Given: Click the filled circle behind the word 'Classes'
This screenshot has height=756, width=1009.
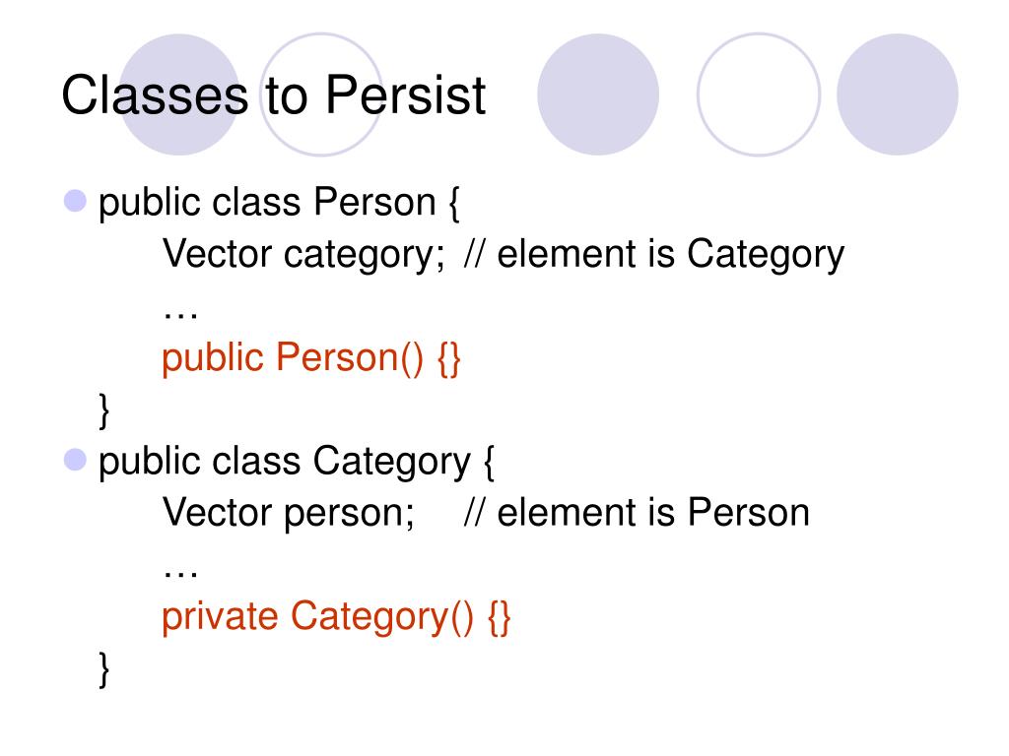Looking at the screenshot, I should 179,94.
